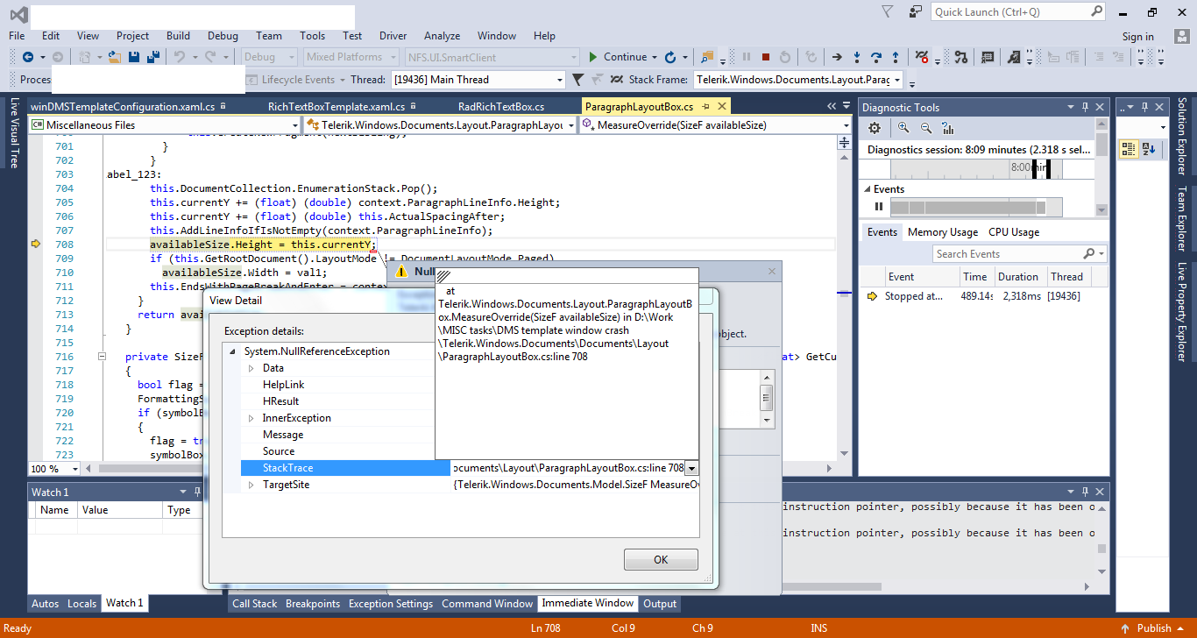Open the Debug menu
The height and width of the screenshot is (638, 1197).
223,36
